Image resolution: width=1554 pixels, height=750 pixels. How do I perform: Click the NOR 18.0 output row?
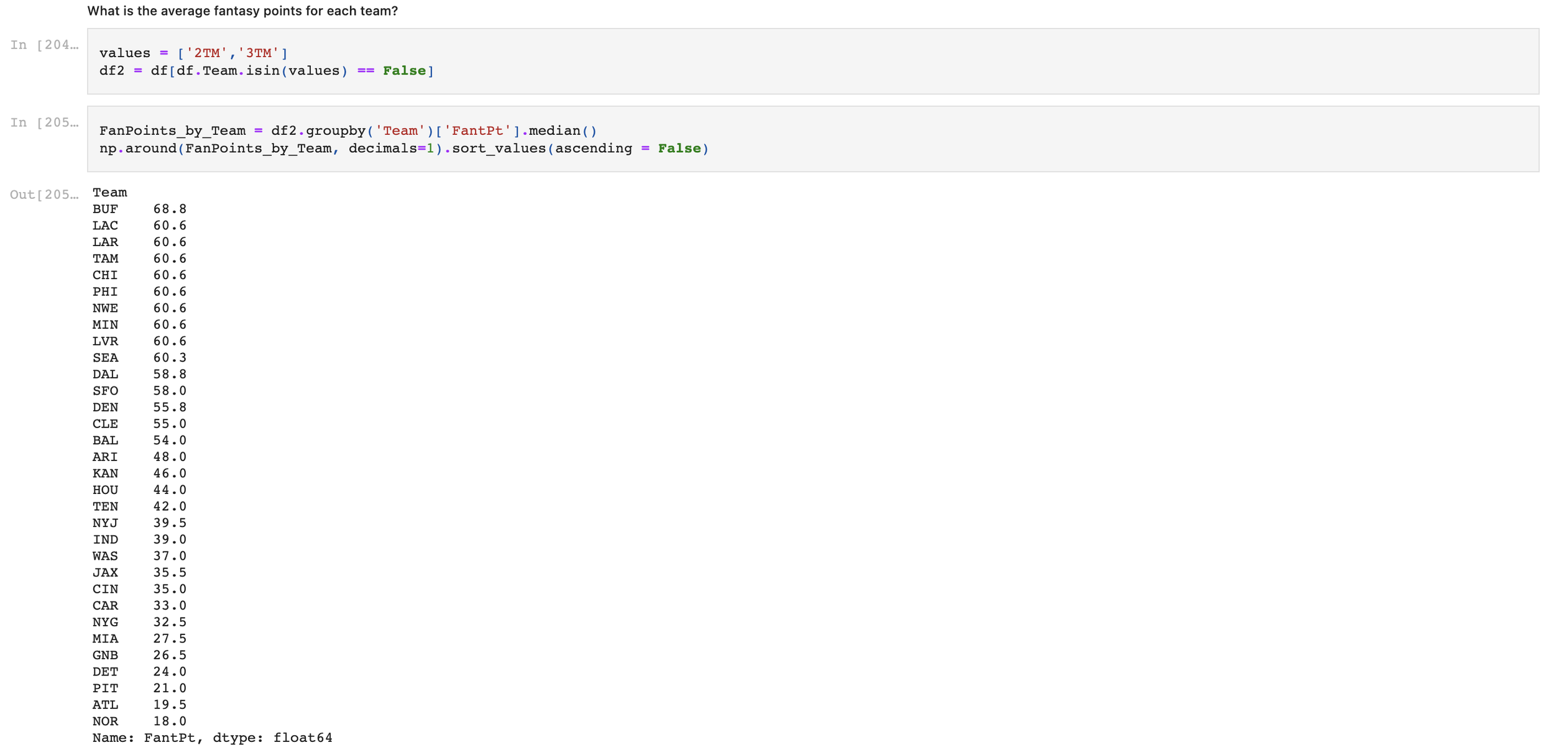point(139,721)
